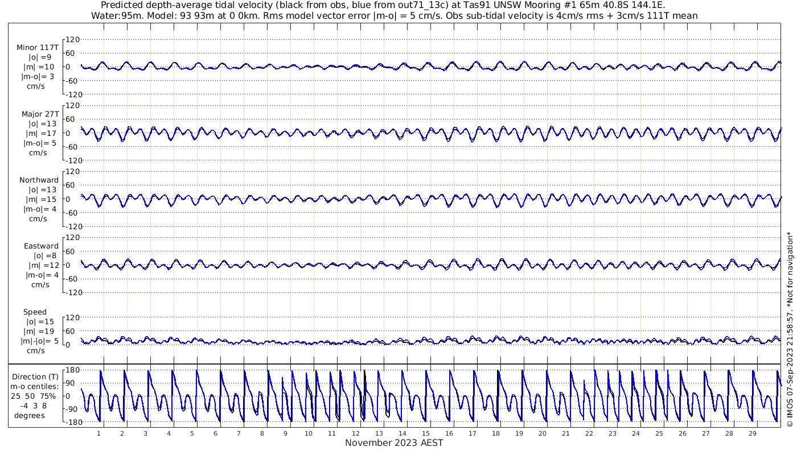This screenshot has height=455, width=797.
Task: Click 'November 2023 AEST' axis title
Action: pos(394,442)
